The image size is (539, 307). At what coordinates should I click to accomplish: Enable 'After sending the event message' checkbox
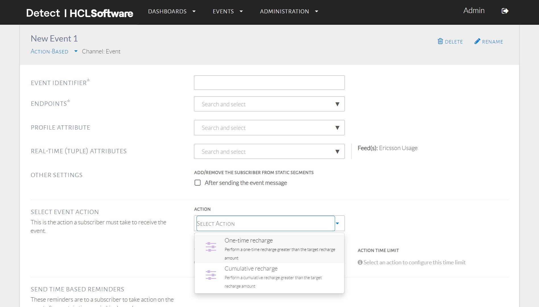click(198, 183)
